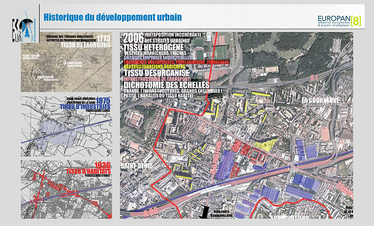This screenshot has width=374, height=226.
Task: Click the PARCELLAIRE LARGE caption
Action: pos(97,111)
